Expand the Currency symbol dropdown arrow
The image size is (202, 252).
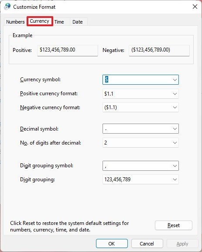click(175, 80)
